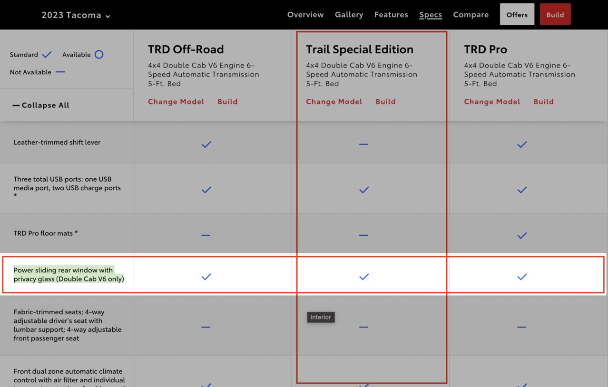Viewport: 608px width, 387px height.
Task: Change Model for TRD Pro column
Action: point(492,102)
